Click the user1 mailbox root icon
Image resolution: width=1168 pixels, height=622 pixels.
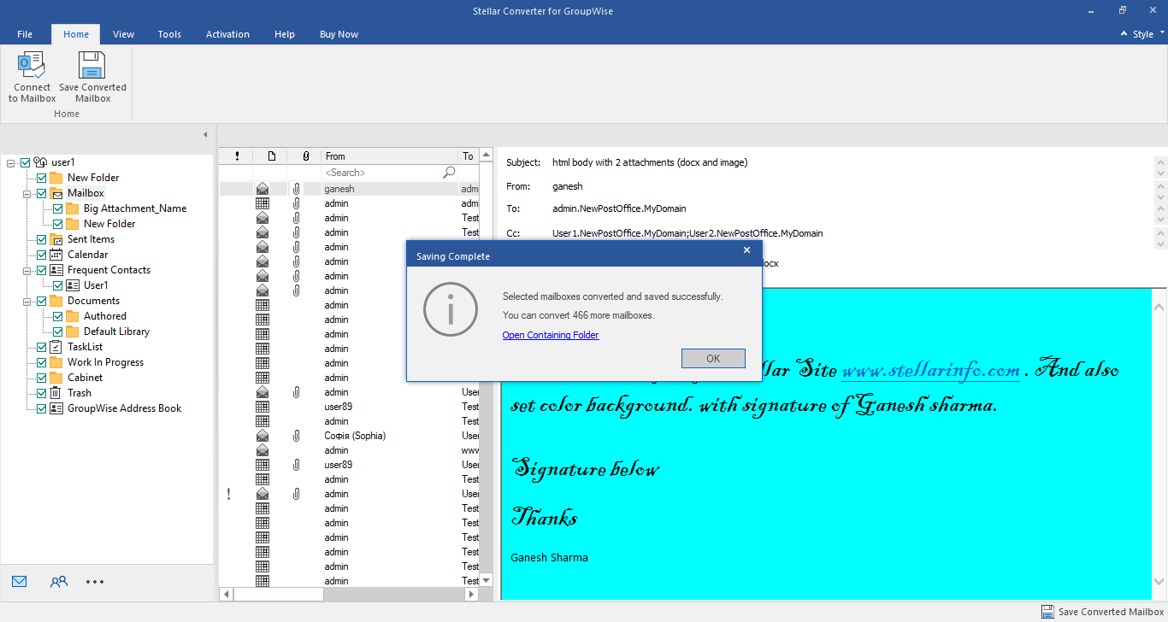point(40,162)
